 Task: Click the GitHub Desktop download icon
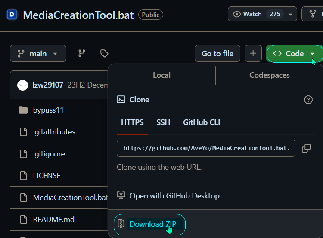[x=121, y=195]
